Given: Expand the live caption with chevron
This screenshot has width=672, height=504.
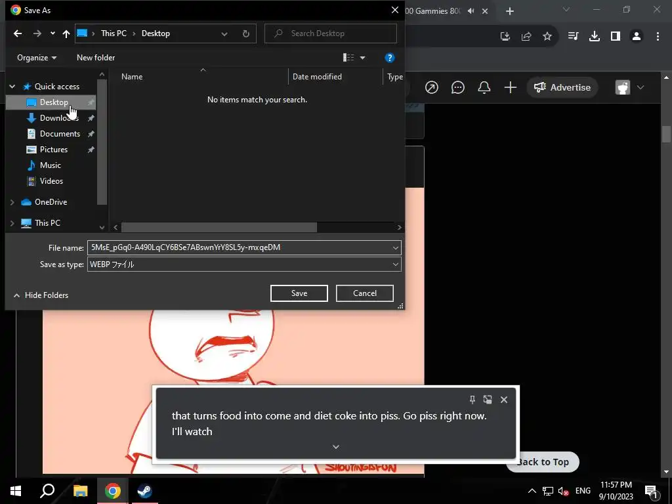Looking at the screenshot, I should (x=336, y=447).
